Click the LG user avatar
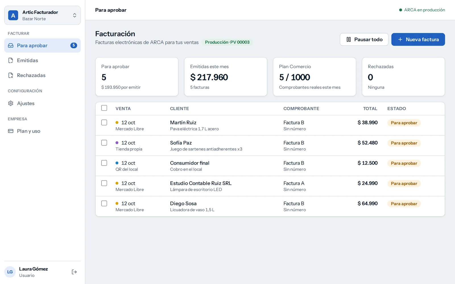The height and width of the screenshot is (284, 455). pyautogui.click(x=10, y=272)
